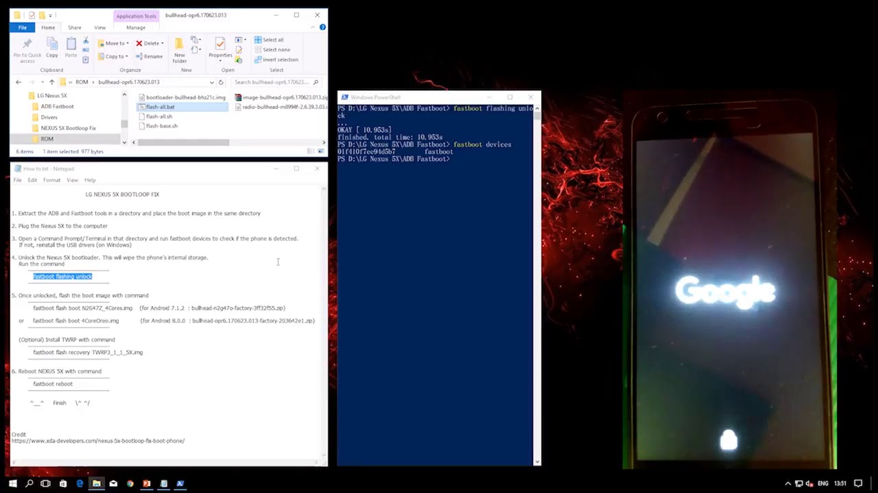Click Pin to Quick access in Explorer ribbon
878x493 pixels.
click(27, 50)
